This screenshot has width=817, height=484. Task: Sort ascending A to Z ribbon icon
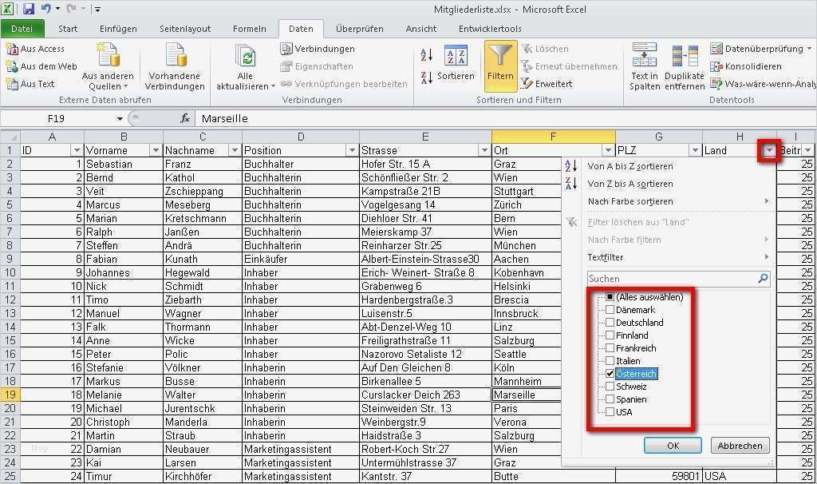(x=426, y=54)
